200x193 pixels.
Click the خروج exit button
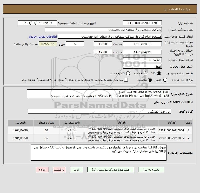42,170
